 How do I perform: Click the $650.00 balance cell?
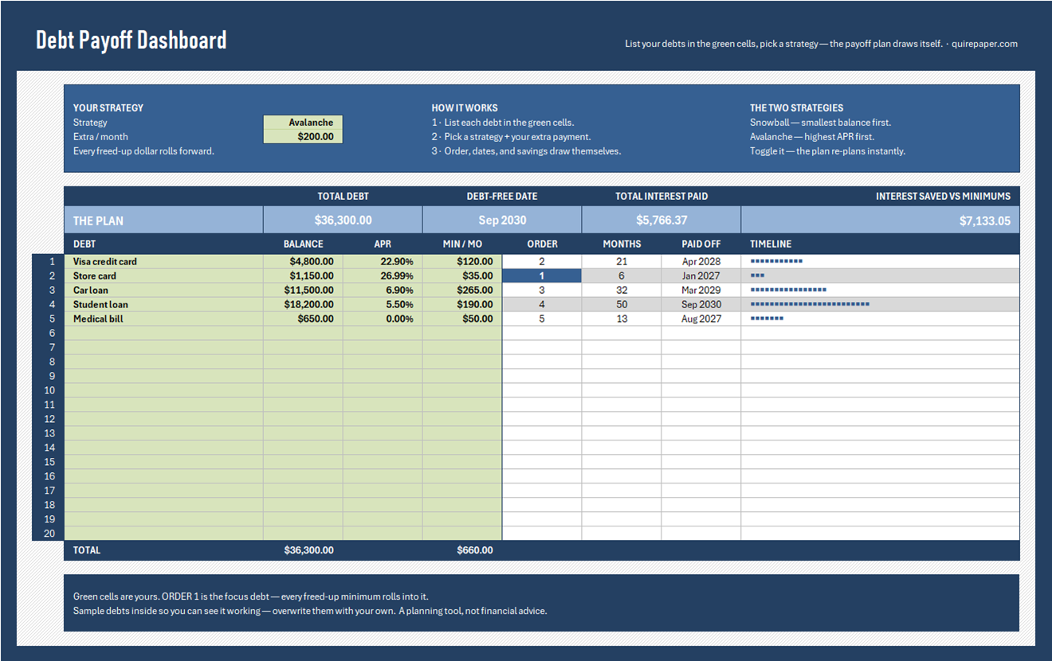point(303,319)
